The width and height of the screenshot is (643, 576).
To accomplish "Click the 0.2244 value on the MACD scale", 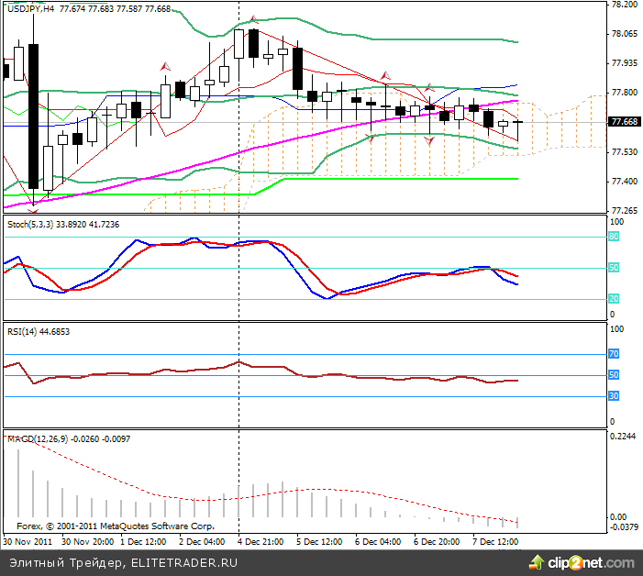I will coord(624,438).
